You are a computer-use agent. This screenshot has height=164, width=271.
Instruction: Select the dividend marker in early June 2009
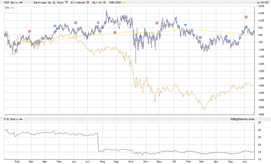[x=246, y=17]
